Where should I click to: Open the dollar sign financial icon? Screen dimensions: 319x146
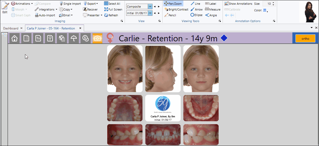tap(85, 38)
